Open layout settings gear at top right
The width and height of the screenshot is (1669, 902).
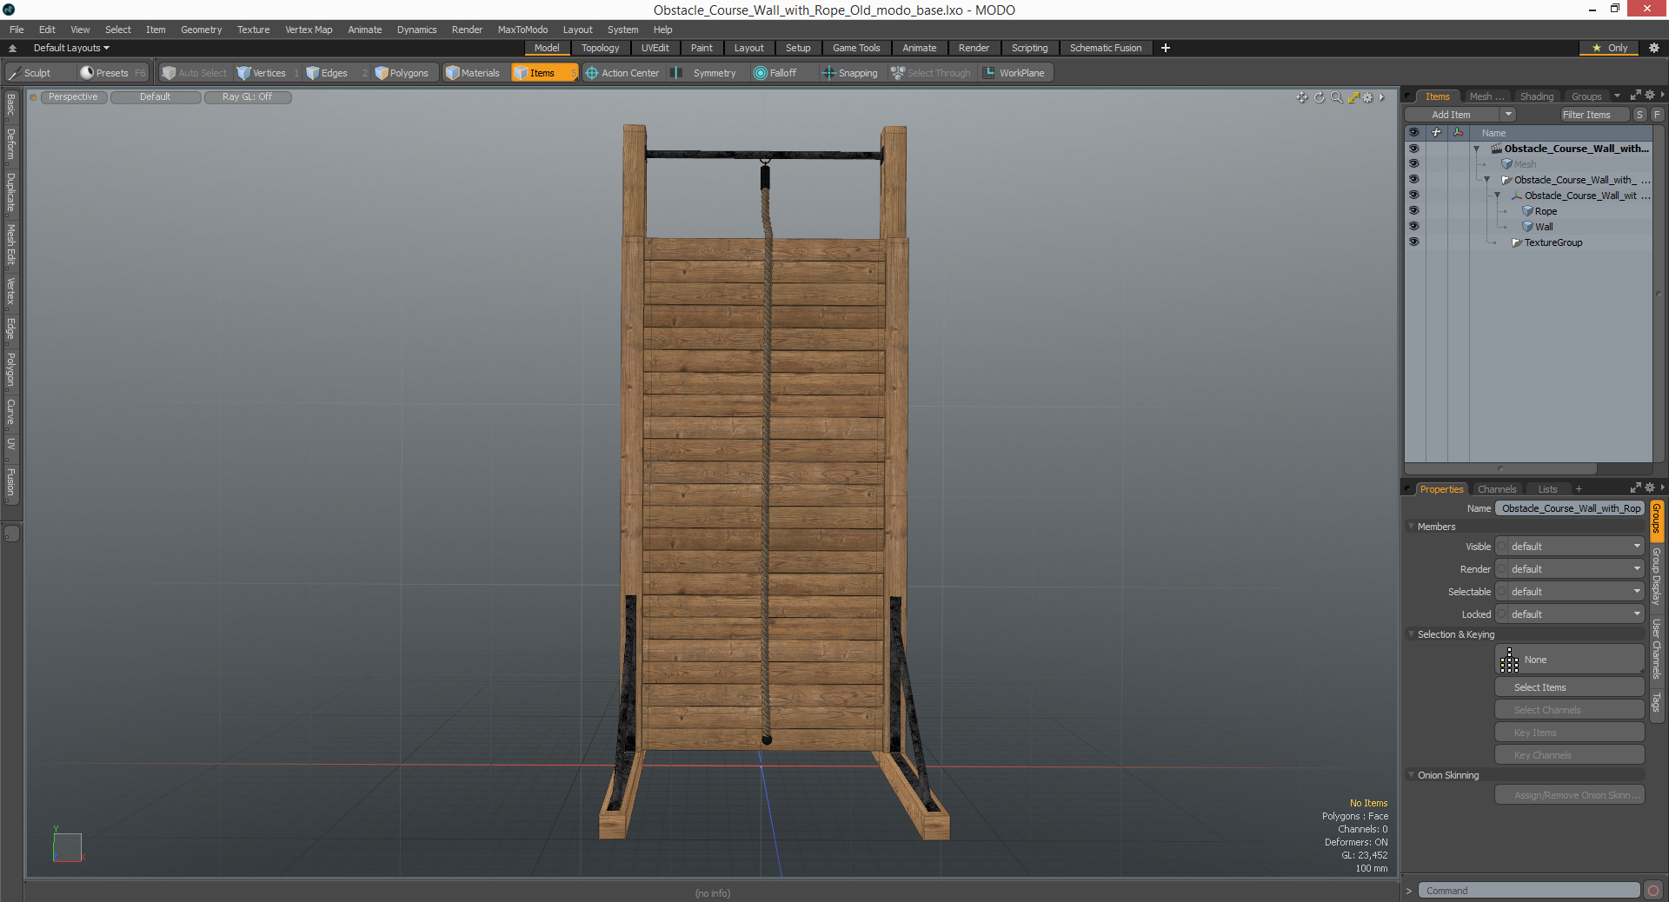pyautogui.click(x=1653, y=48)
